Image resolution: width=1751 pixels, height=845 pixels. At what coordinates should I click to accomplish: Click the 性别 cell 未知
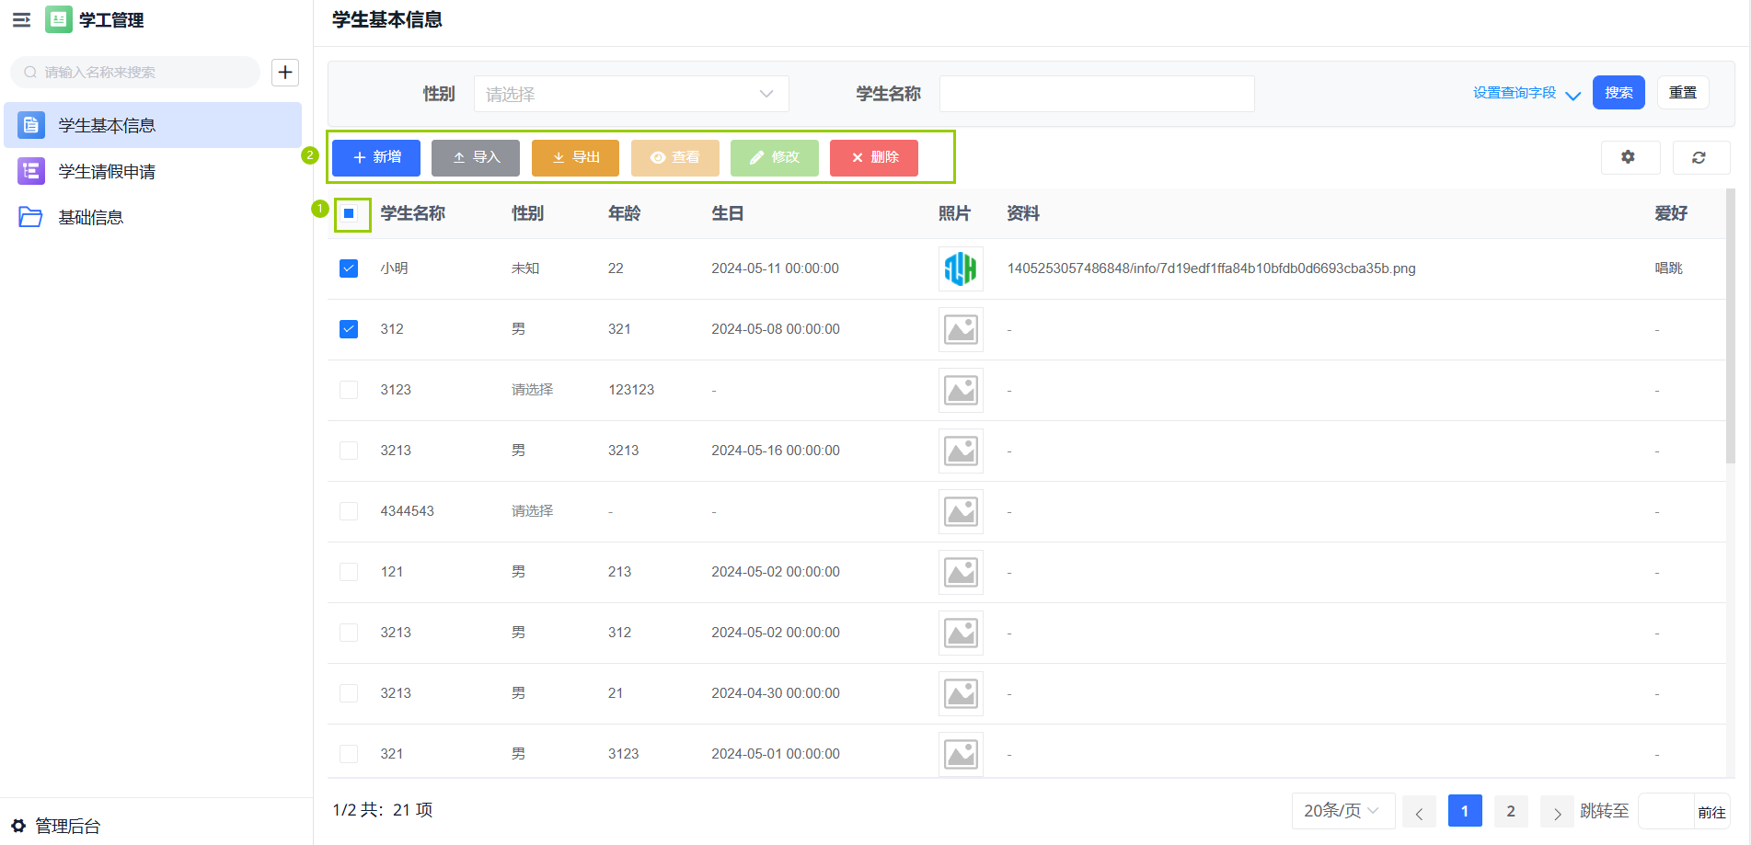click(525, 268)
